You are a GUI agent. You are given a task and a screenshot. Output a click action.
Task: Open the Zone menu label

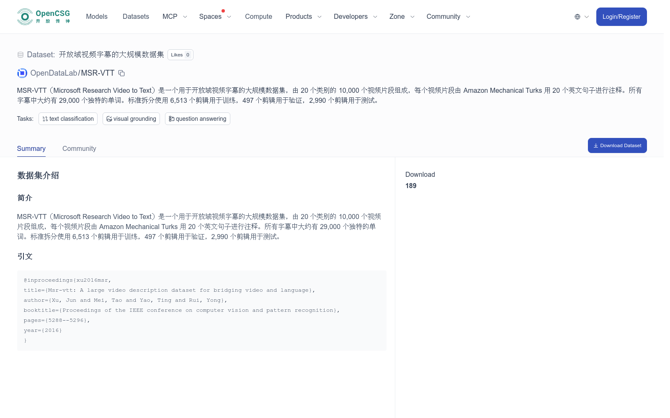[x=397, y=17]
